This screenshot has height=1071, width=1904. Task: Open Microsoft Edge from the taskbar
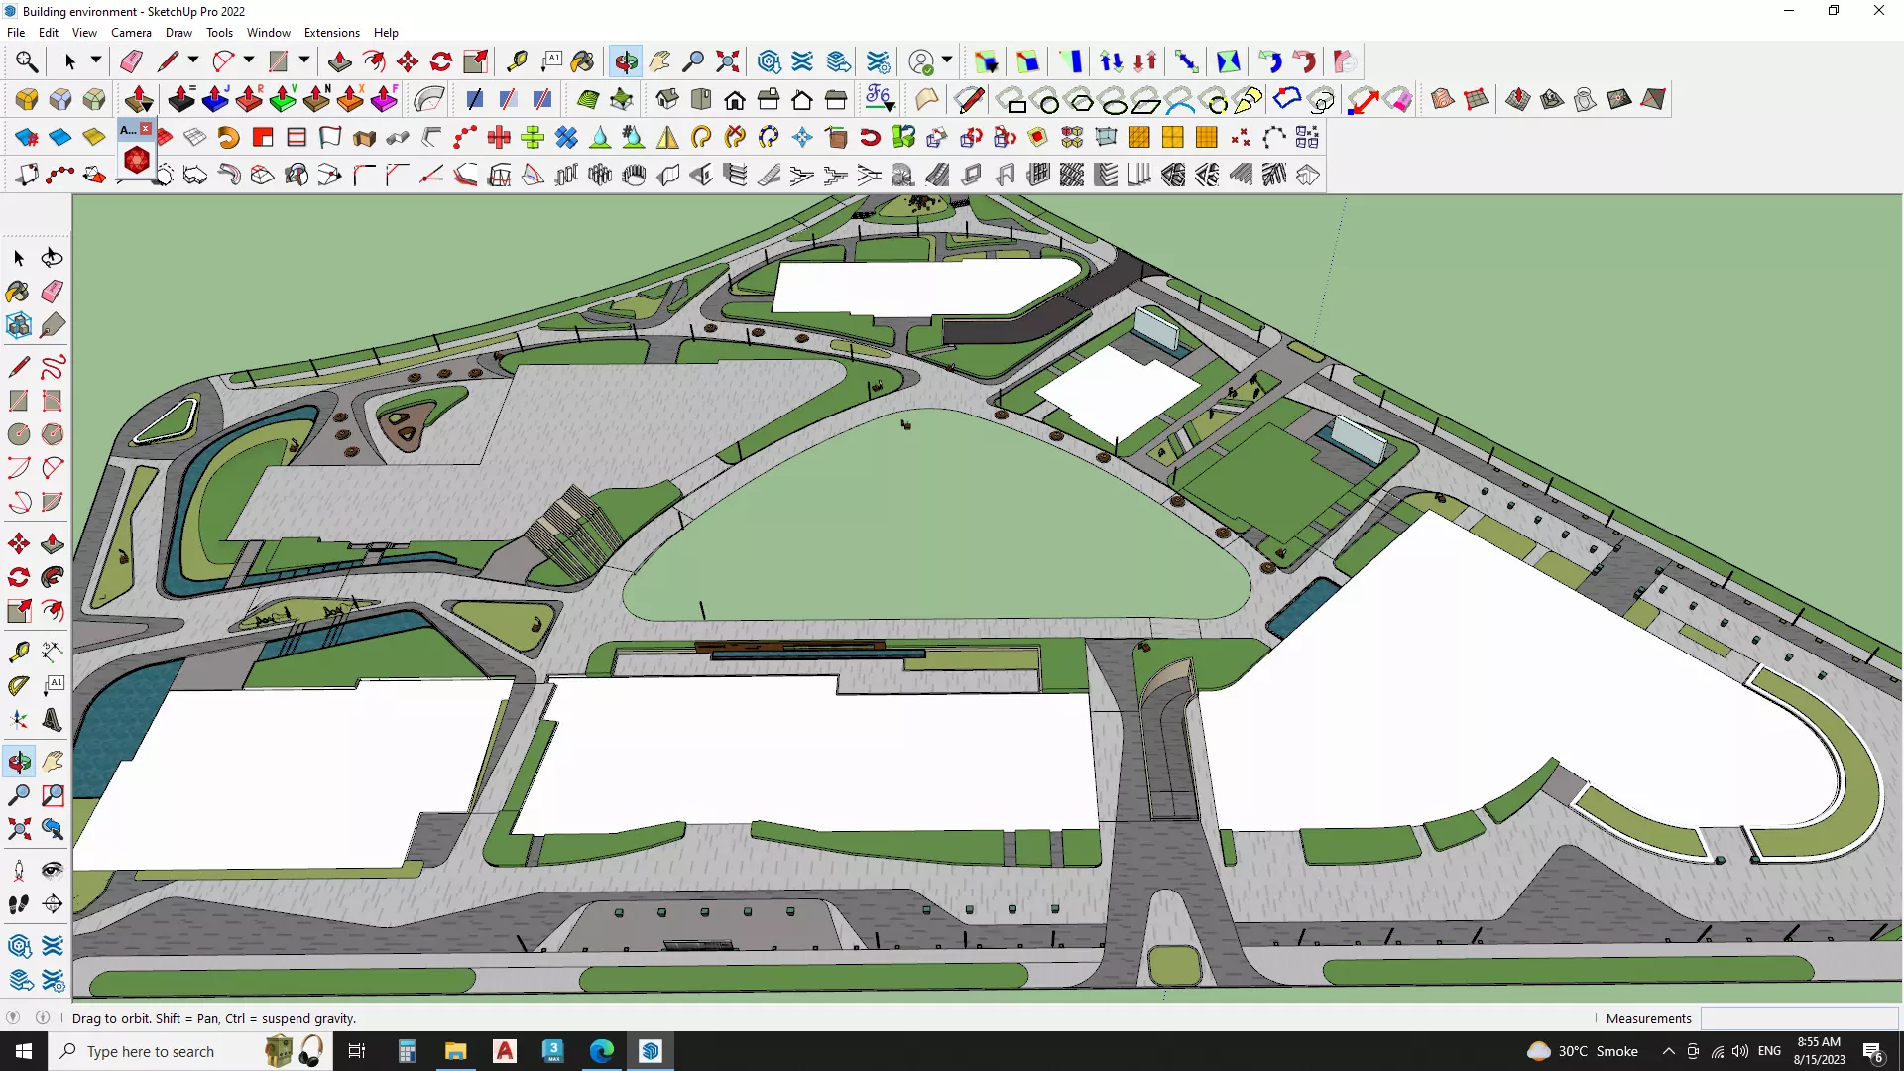click(x=602, y=1051)
